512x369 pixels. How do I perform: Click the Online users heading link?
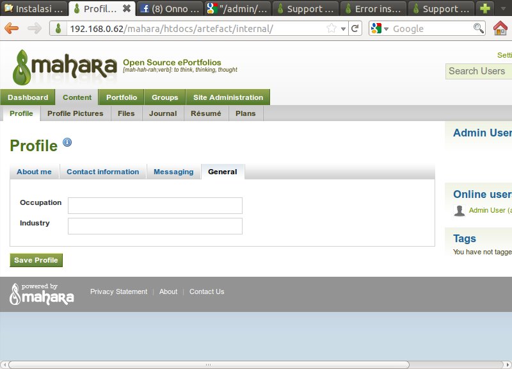(x=483, y=194)
